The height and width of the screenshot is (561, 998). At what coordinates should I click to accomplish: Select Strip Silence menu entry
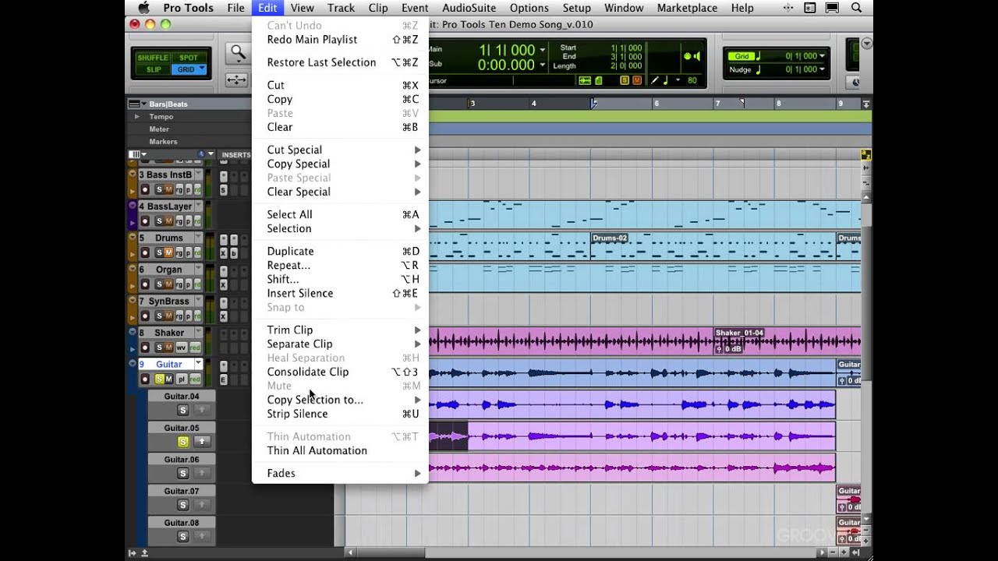pyautogui.click(x=297, y=414)
